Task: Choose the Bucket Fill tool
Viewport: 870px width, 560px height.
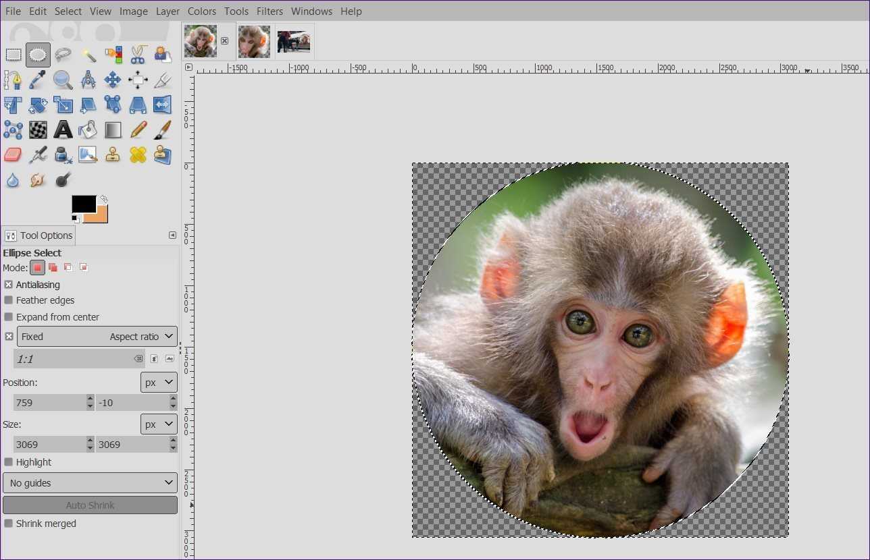Action: pyautogui.click(x=88, y=130)
